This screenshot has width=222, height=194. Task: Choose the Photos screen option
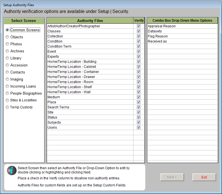click(x=8, y=44)
